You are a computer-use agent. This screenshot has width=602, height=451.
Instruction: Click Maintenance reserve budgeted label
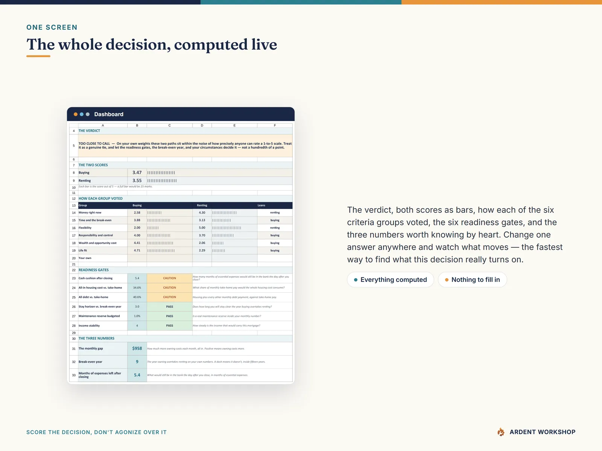(x=99, y=316)
